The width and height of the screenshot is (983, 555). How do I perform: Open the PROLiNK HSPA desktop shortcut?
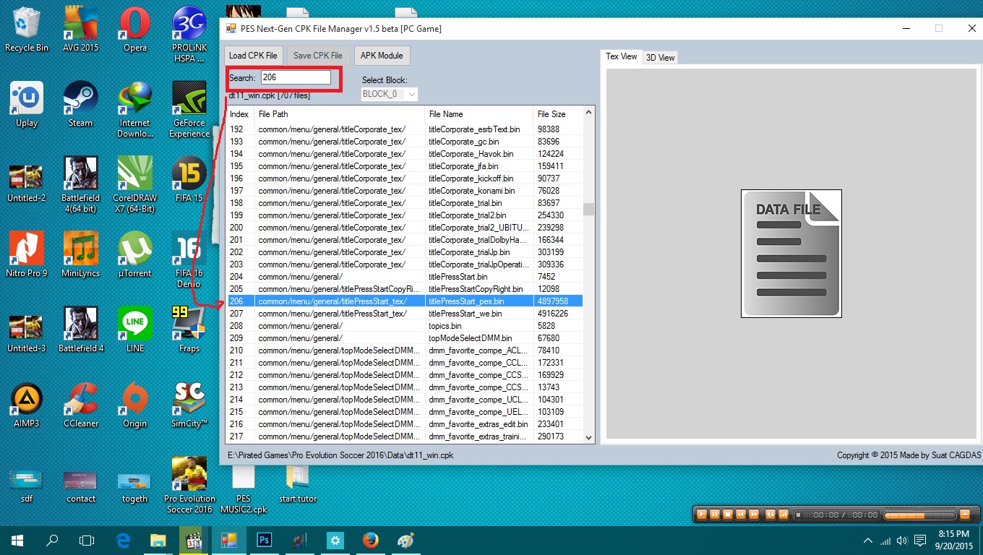189,34
